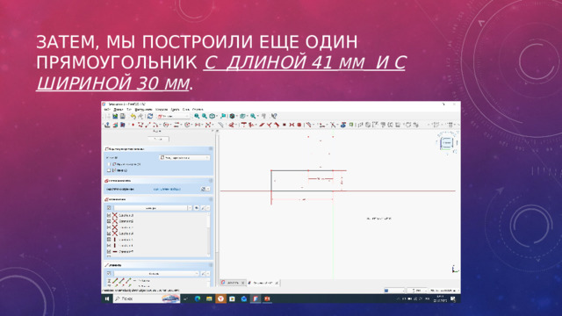Open the combo box in solver messages panel

tap(184, 158)
